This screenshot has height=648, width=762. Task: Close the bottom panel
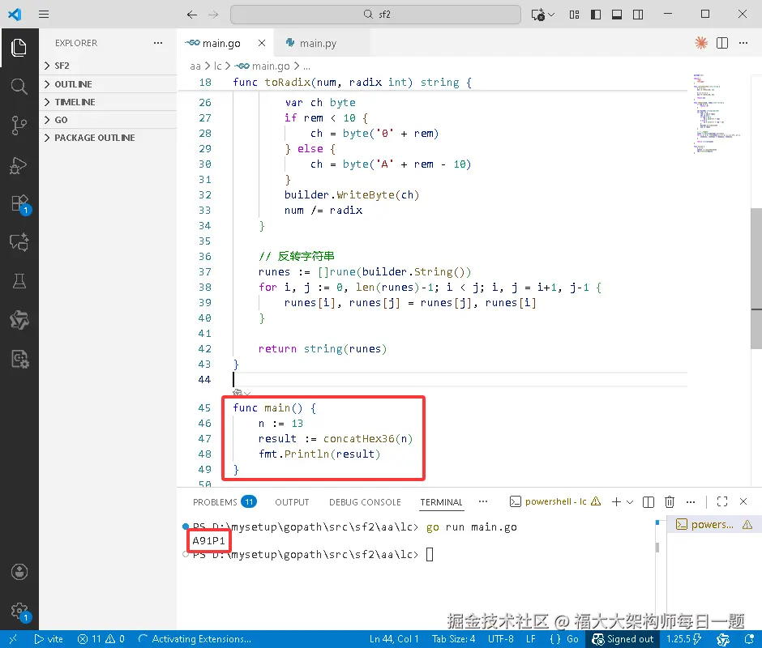(x=743, y=501)
